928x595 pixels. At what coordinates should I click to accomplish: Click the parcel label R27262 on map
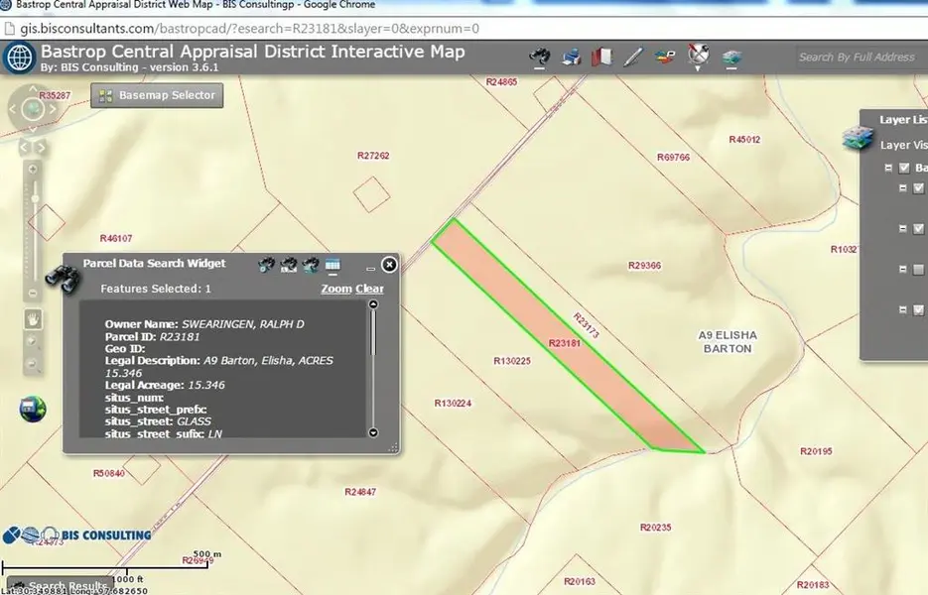[x=373, y=156]
